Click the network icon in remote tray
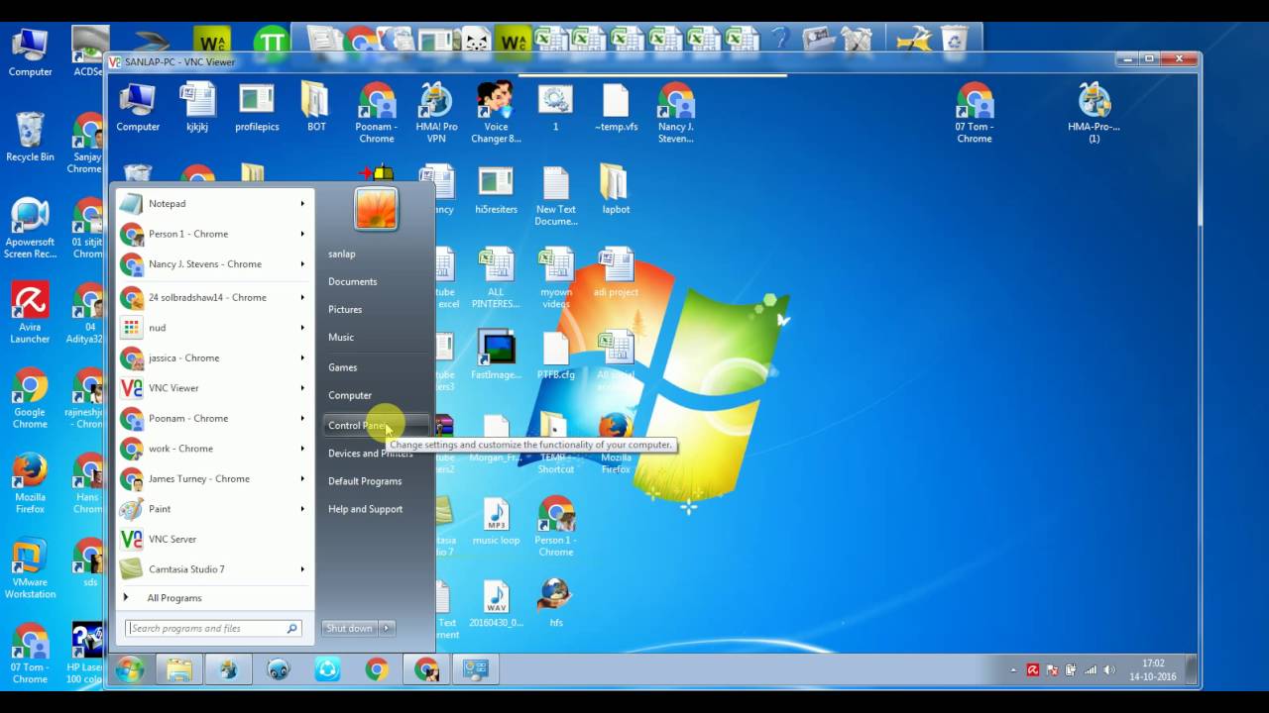 pyautogui.click(x=1091, y=670)
